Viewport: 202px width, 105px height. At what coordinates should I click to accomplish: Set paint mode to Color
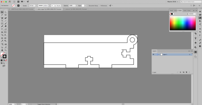pyautogui.click(x=1, y=60)
